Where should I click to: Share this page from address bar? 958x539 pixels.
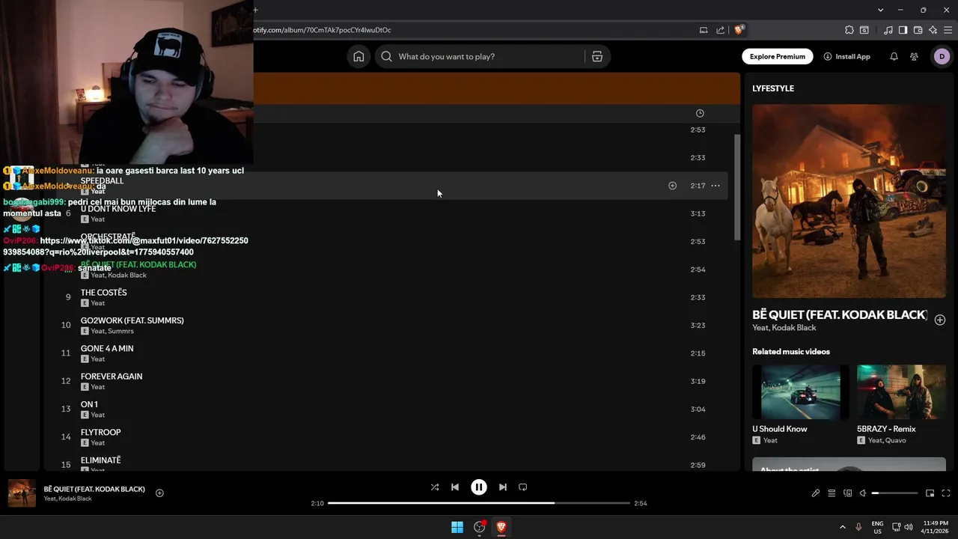(x=720, y=30)
